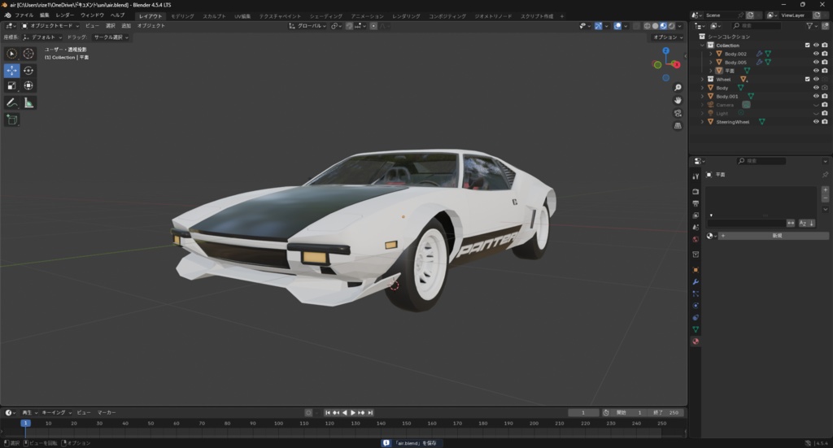Image resolution: width=833 pixels, height=448 pixels.
Task: Open the Modifiers wrench properties tab
Action: pos(696,282)
